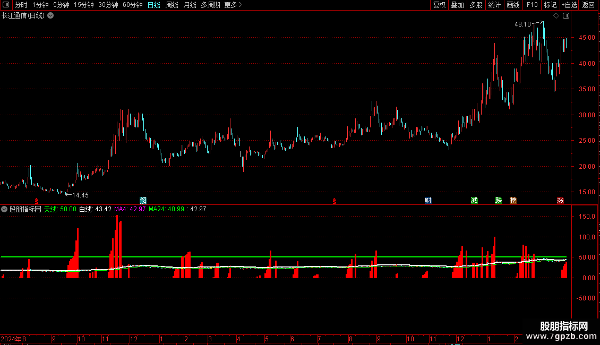Click the green 天线 horizontal line

[284, 257]
